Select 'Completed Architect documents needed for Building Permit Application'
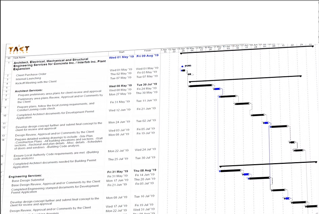 click(54, 164)
